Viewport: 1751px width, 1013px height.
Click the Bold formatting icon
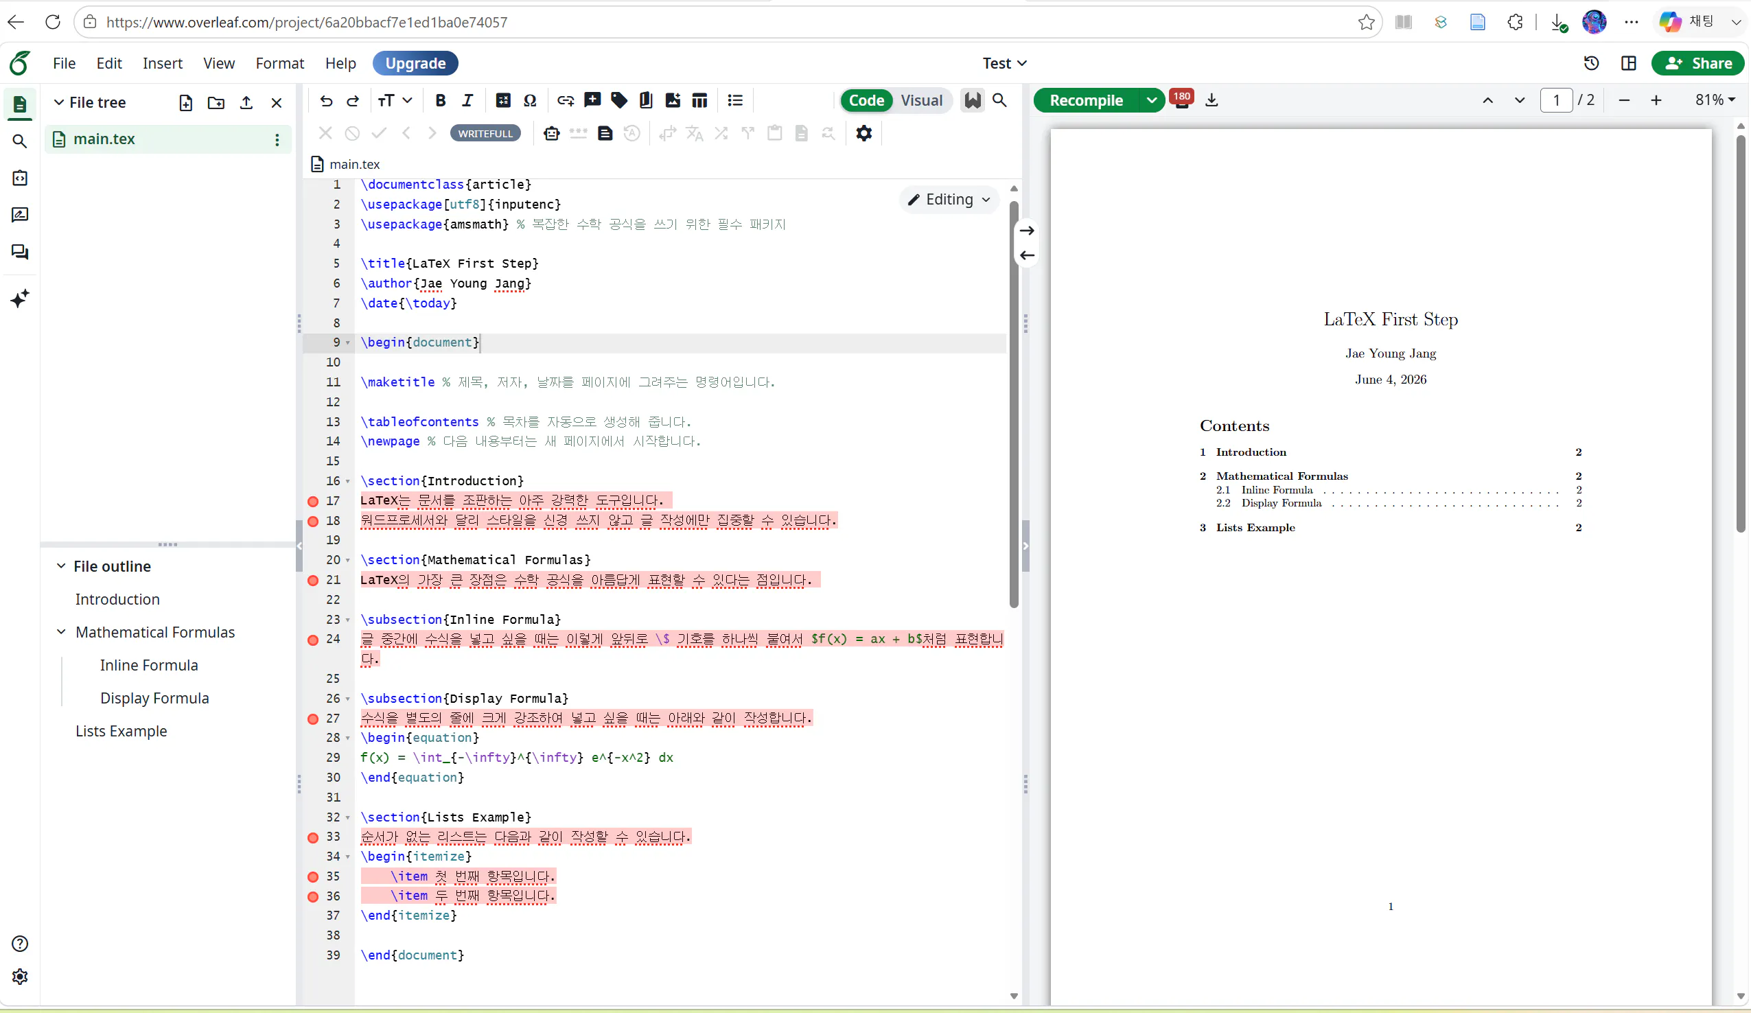pos(440,101)
